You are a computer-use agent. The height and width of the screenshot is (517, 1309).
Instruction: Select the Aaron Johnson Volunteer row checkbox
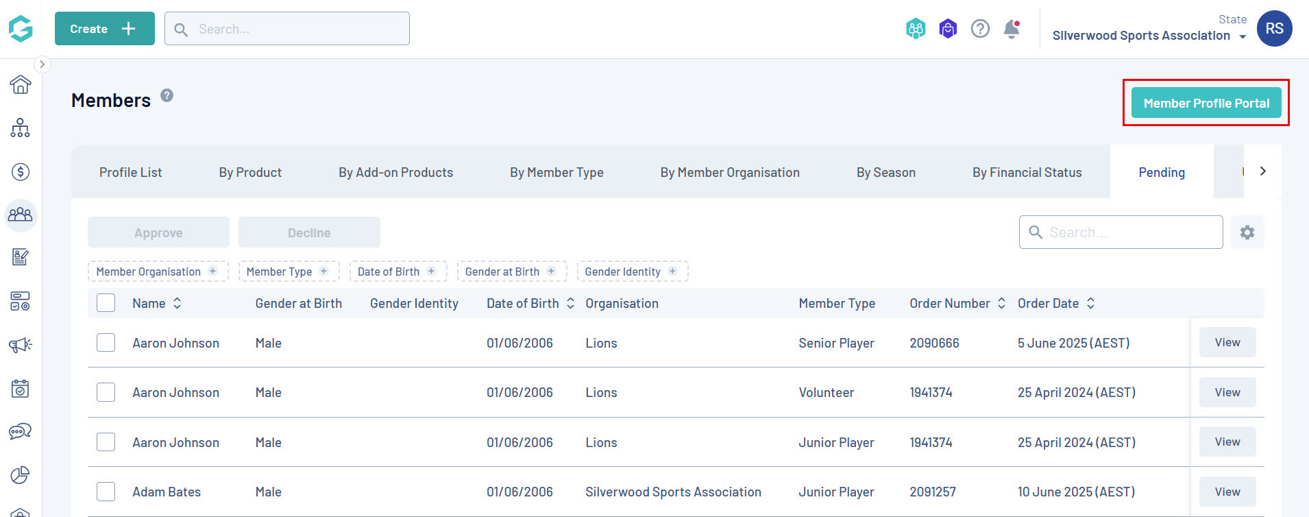click(106, 392)
